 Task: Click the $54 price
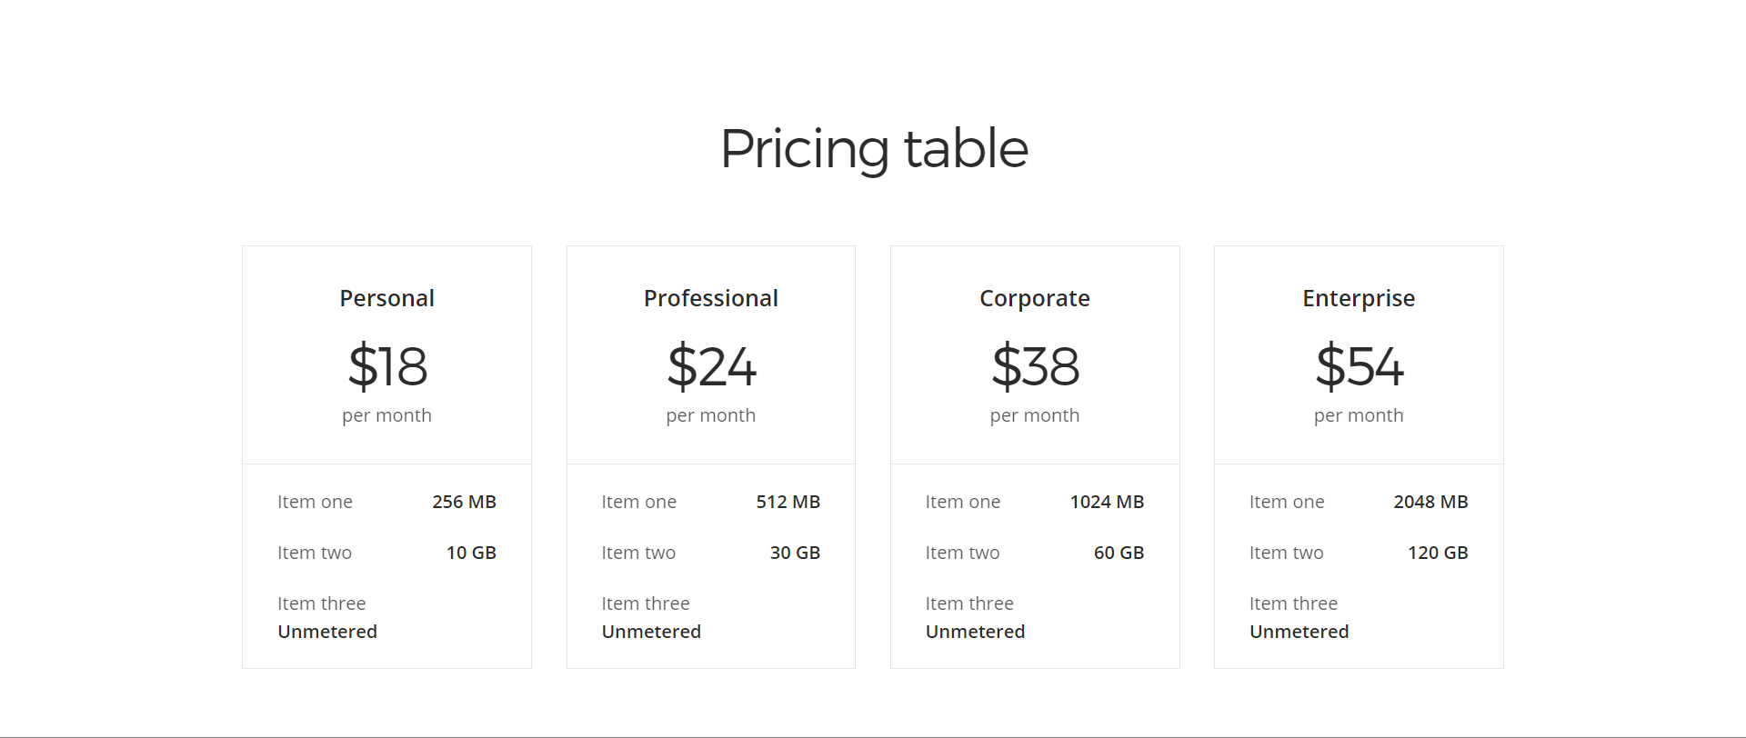(1360, 366)
